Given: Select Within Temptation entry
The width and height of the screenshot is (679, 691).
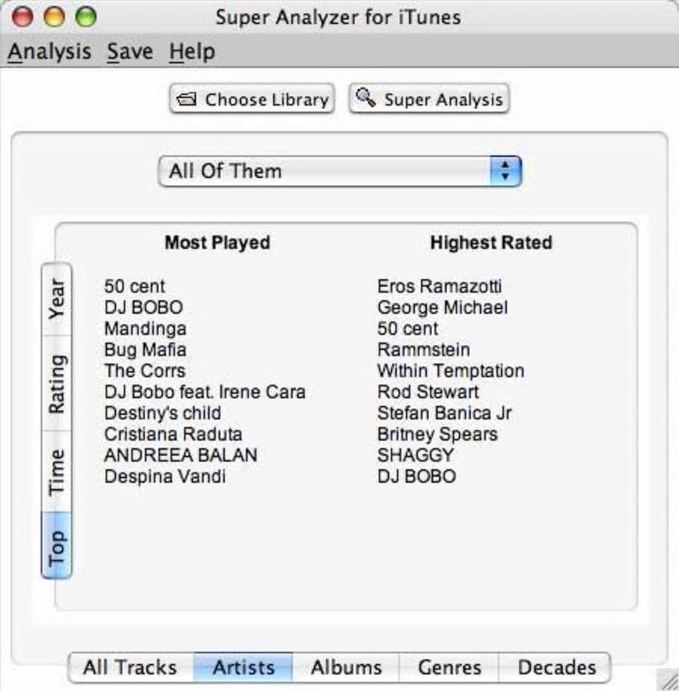Looking at the screenshot, I should [451, 371].
